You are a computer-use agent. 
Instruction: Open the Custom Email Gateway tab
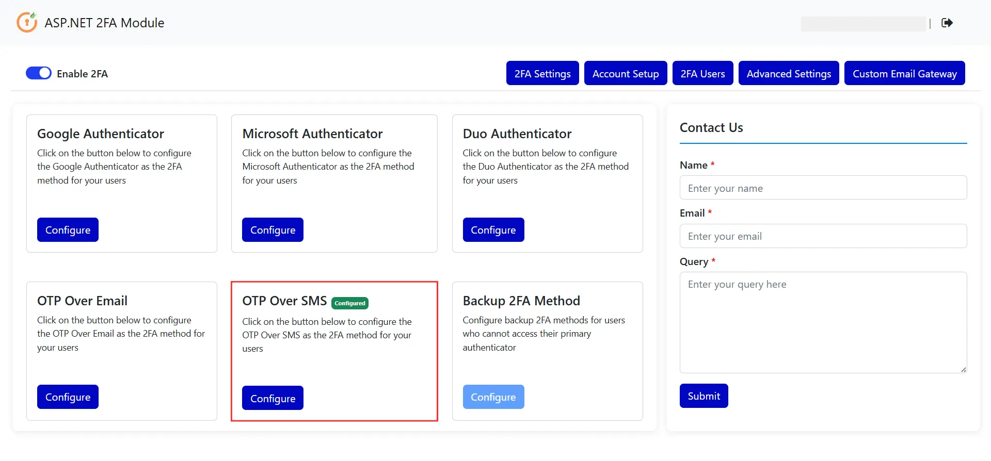[905, 73]
